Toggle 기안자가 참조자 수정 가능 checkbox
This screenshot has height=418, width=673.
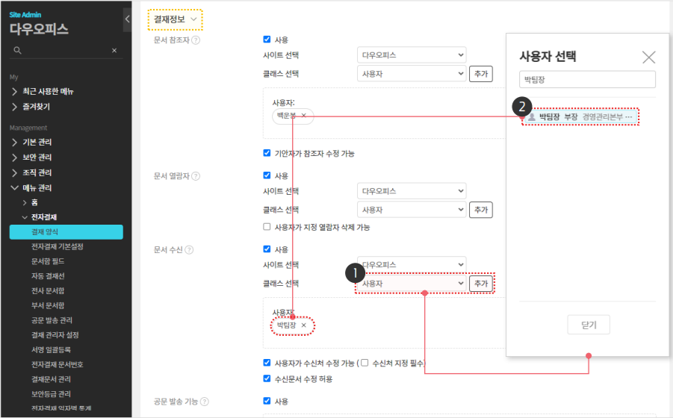267,153
